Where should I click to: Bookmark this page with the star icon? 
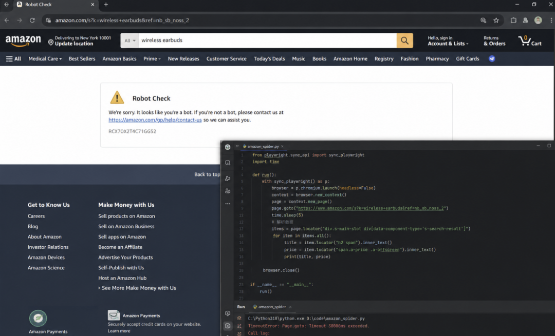click(x=496, y=21)
